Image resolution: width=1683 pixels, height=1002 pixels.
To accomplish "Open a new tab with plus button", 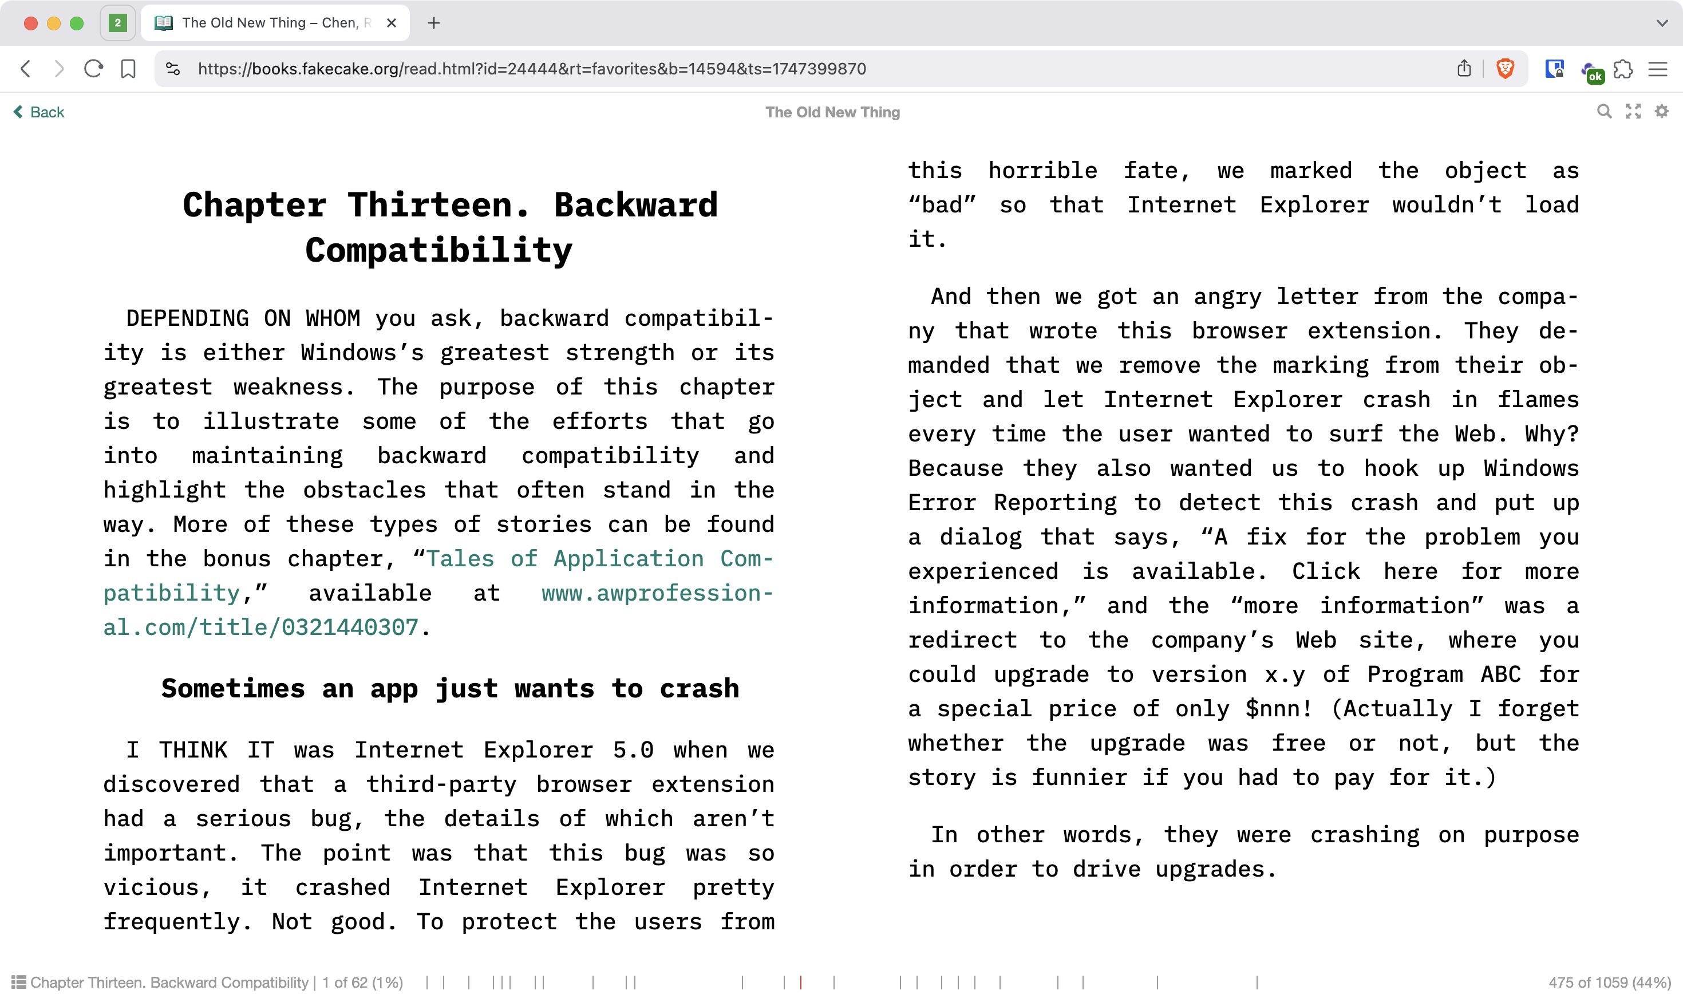I will (x=433, y=23).
